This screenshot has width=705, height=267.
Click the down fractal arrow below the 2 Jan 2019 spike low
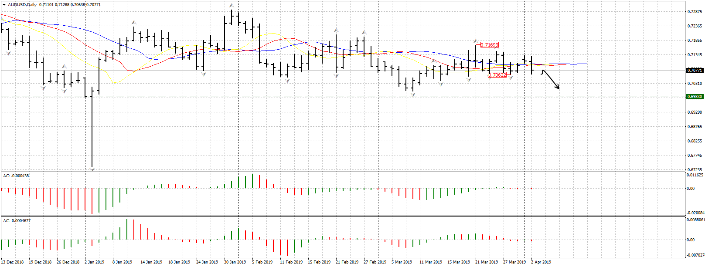click(92, 168)
